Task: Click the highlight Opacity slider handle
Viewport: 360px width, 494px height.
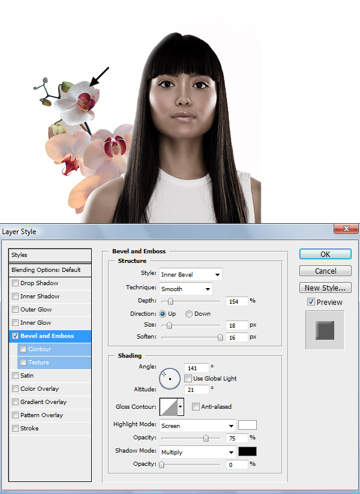Action: pyautogui.click(x=206, y=438)
